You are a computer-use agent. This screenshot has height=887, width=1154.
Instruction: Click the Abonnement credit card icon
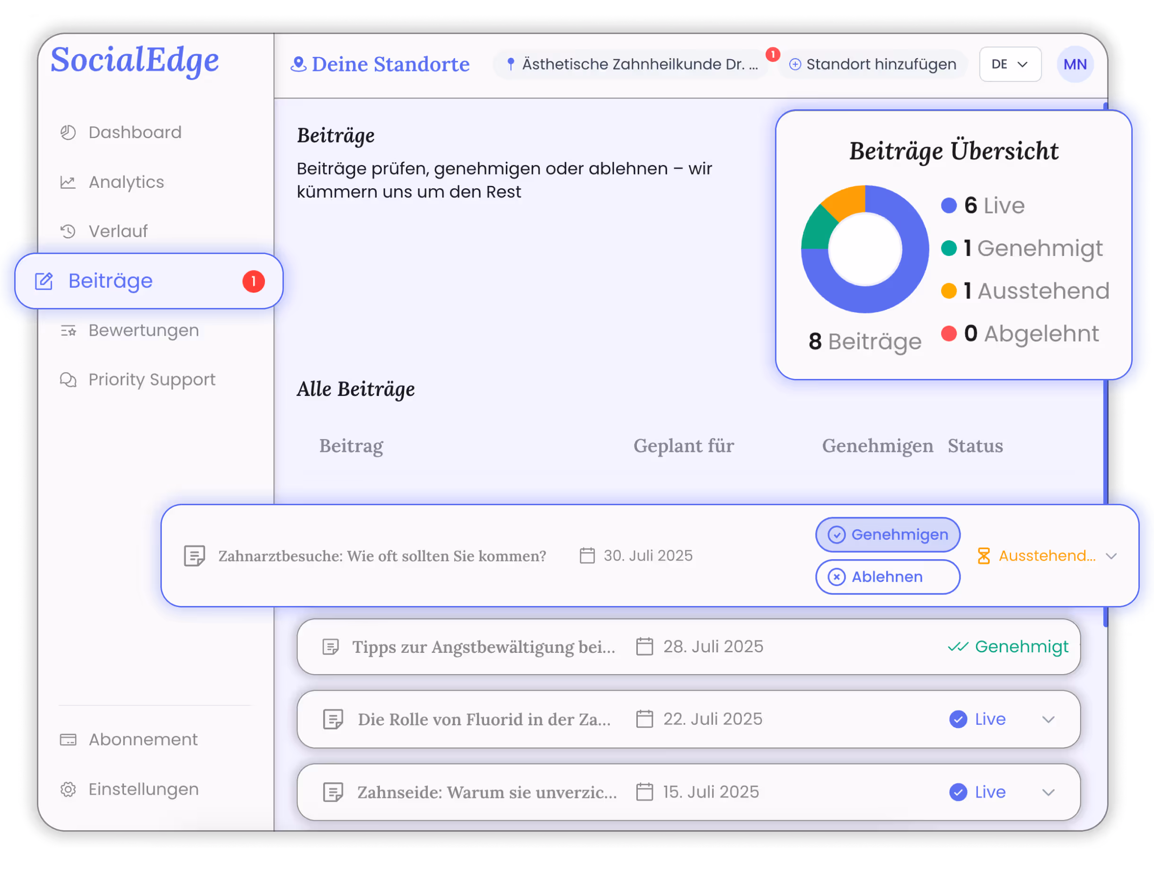click(x=68, y=739)
